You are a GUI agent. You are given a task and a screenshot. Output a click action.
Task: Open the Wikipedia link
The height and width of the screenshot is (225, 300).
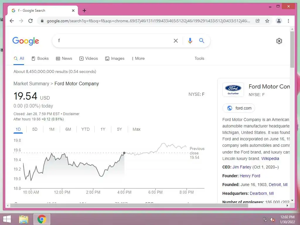pyautogui.click(x=270, y=158)
